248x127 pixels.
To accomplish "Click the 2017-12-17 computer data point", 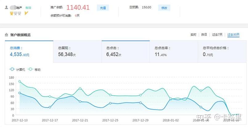I will coord(50,107).
